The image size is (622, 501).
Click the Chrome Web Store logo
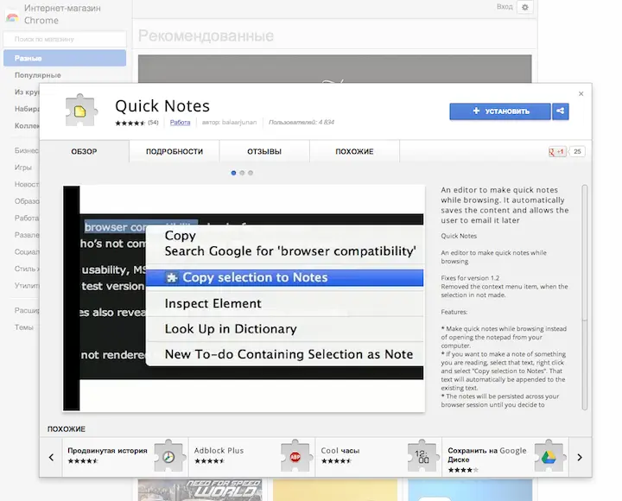pos(12,17)
